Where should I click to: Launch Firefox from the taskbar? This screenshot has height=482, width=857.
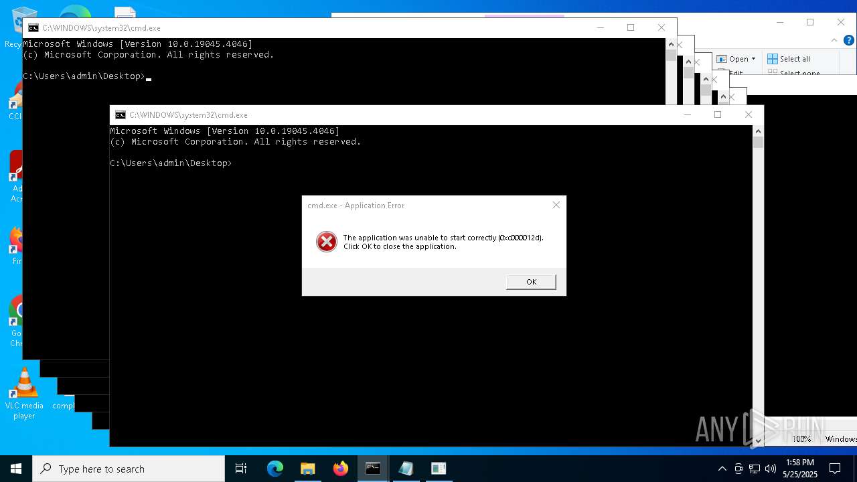341,469
